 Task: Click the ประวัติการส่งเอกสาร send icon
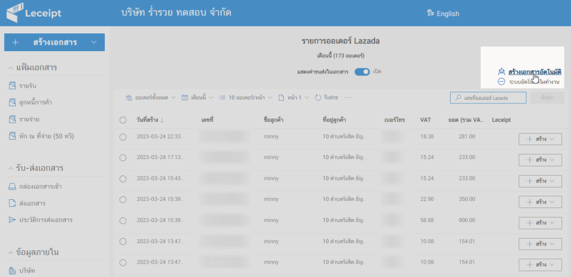[12, 220]
